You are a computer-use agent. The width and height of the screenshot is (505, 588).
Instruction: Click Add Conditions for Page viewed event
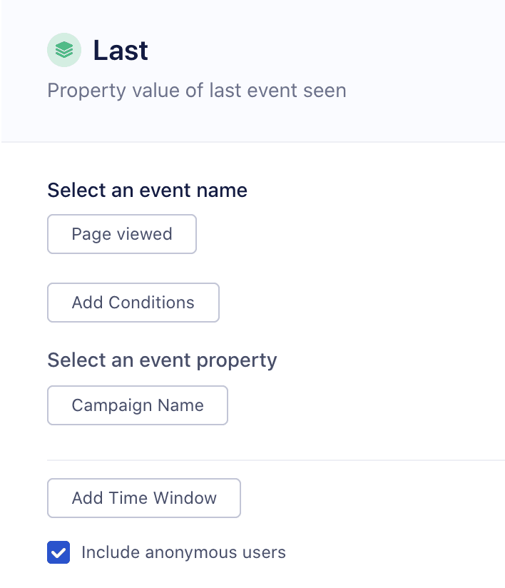[x=133, y=302]
